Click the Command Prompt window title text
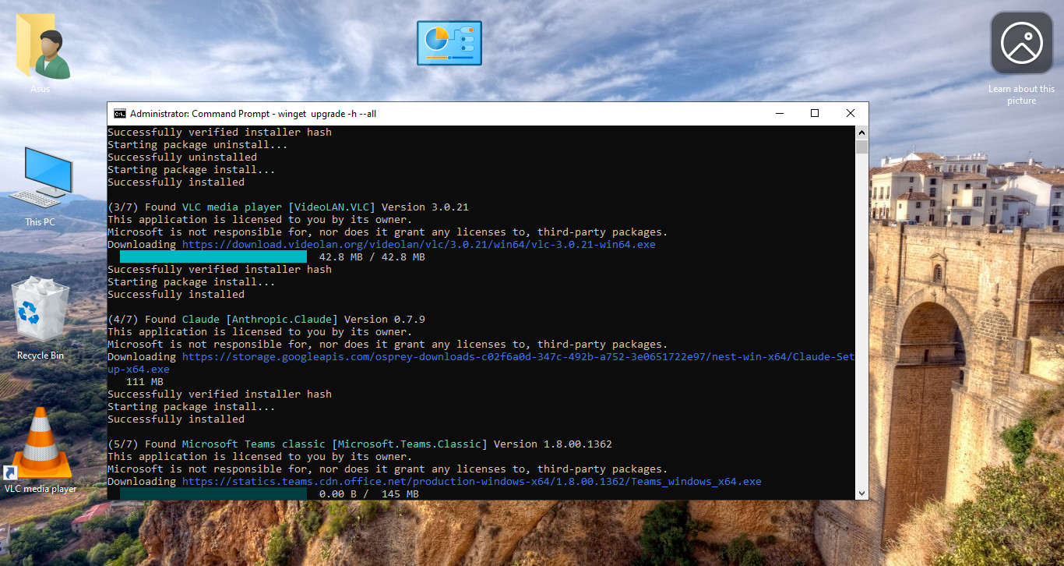1064x566 pixels. tap(253, 114)
